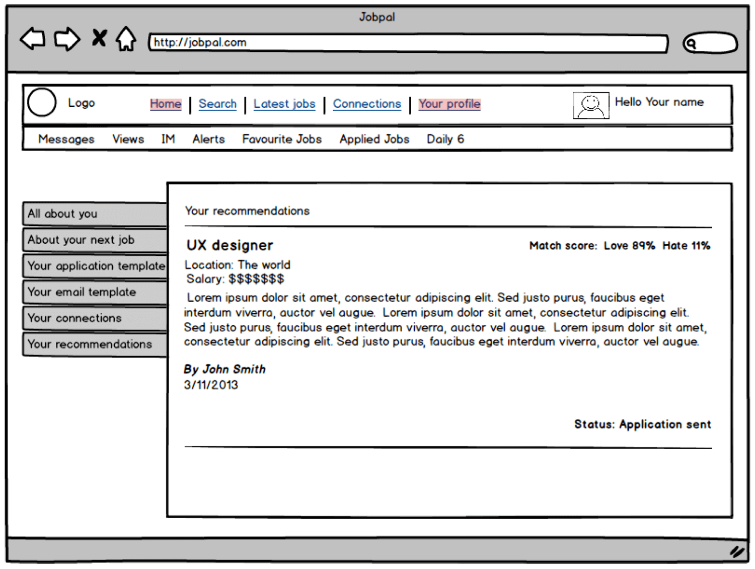Image resolution: width=755 pixels, height=569 pixels.
Task: Click the Your recommendations panel heading
Action: pos(247,211)
